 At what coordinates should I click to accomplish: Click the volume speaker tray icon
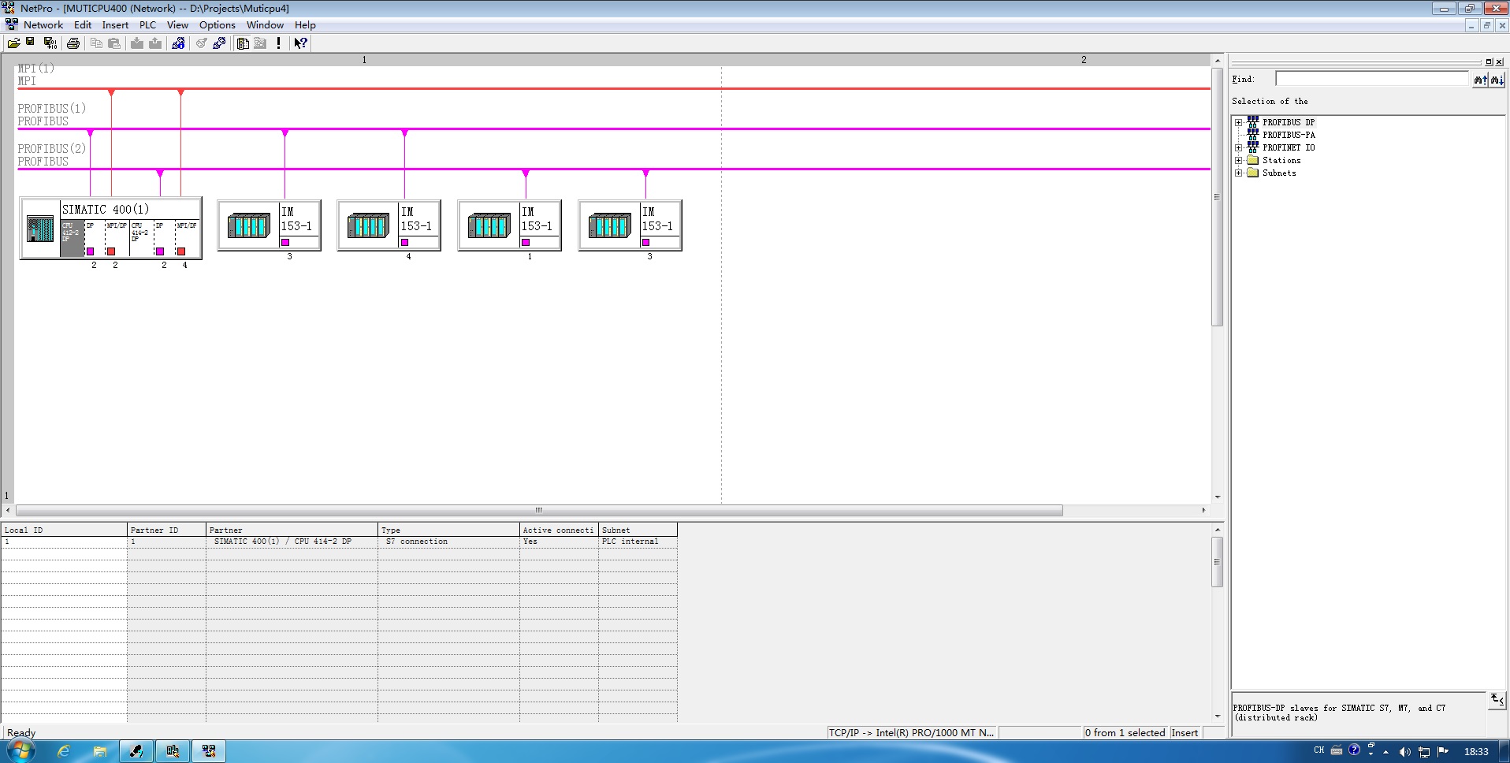[x=1404, y=752]
